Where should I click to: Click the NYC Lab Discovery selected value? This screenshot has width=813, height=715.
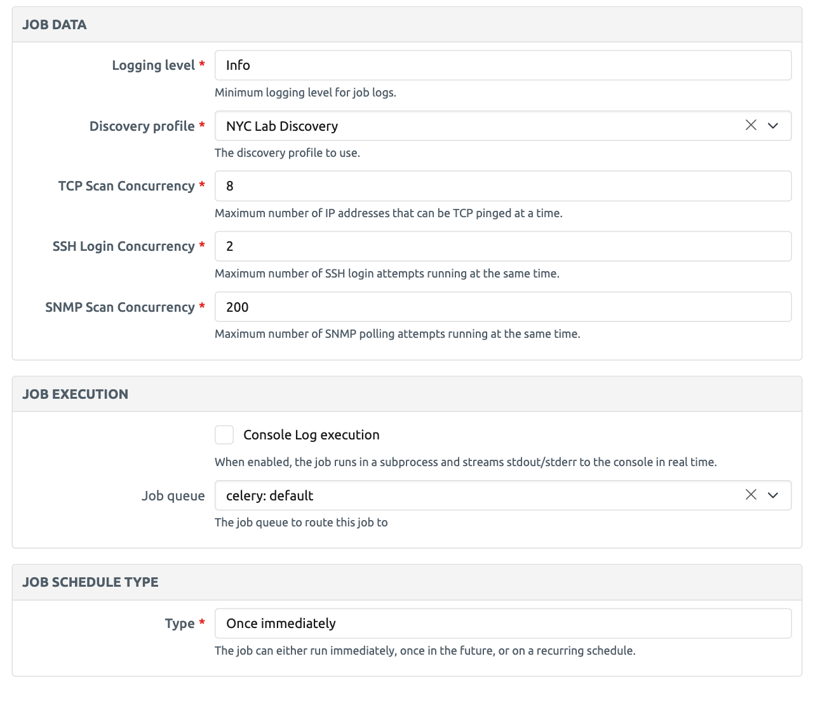click(x=282, y=126)
